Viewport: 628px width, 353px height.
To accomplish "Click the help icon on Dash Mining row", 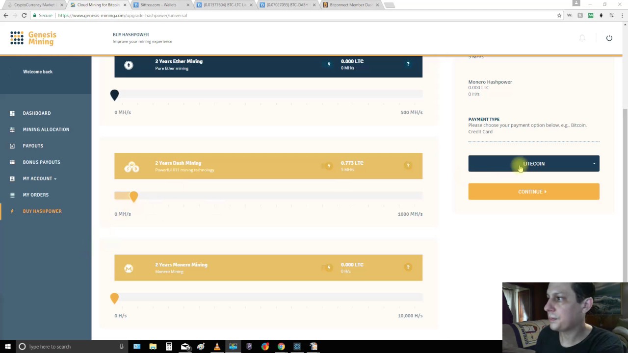I will point(408,166).
